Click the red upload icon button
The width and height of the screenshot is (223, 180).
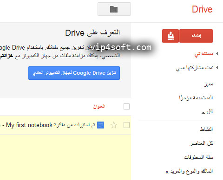[171, 36]
